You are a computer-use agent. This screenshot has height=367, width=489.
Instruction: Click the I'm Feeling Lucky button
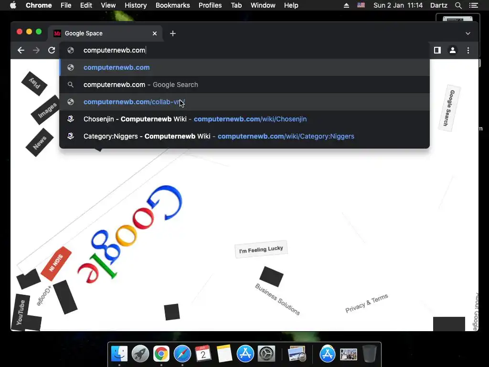261,249
